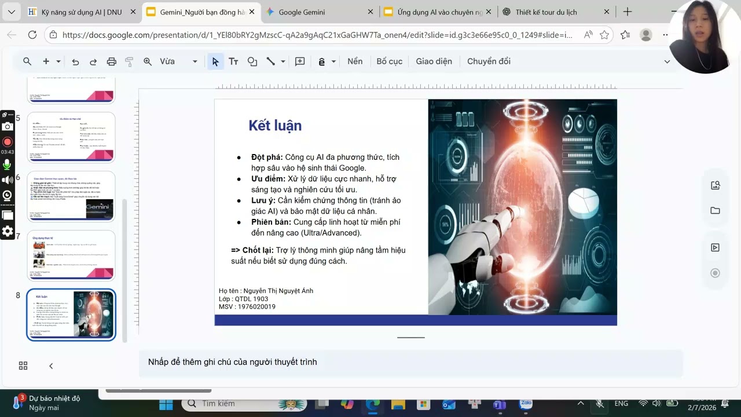Open the recorder window selection icon
Viewport: 741px width, 417px height.
click(x=8, y=215)
